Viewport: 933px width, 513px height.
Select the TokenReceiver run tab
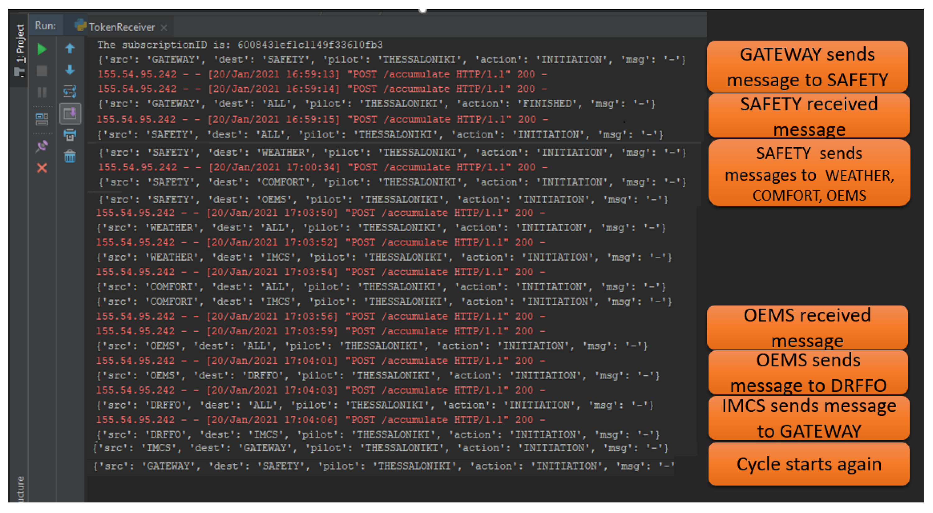(121, 28)
